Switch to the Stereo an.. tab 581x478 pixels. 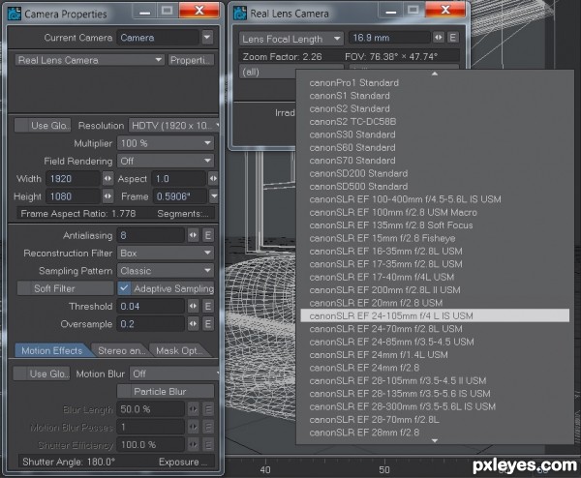[x=122, y=350]
